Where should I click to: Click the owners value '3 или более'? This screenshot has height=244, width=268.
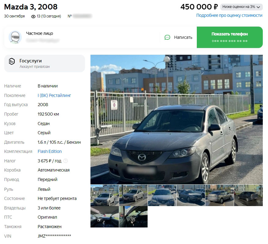49,208
